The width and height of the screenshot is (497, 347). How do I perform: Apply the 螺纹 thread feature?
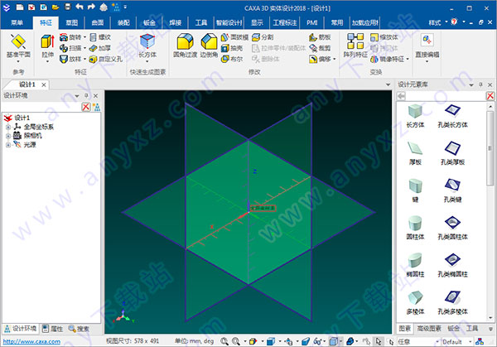(100, 37)
